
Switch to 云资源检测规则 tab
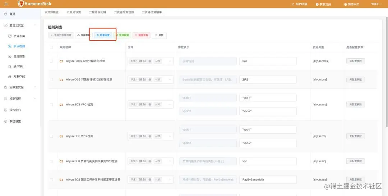click(124, 12)
